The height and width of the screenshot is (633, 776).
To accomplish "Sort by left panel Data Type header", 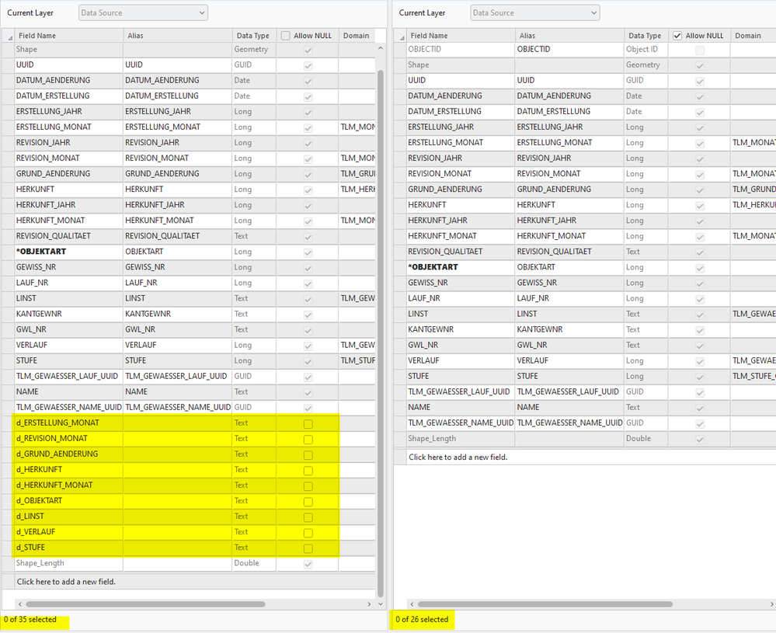I will pyautogui.click(x=254, y=36).
